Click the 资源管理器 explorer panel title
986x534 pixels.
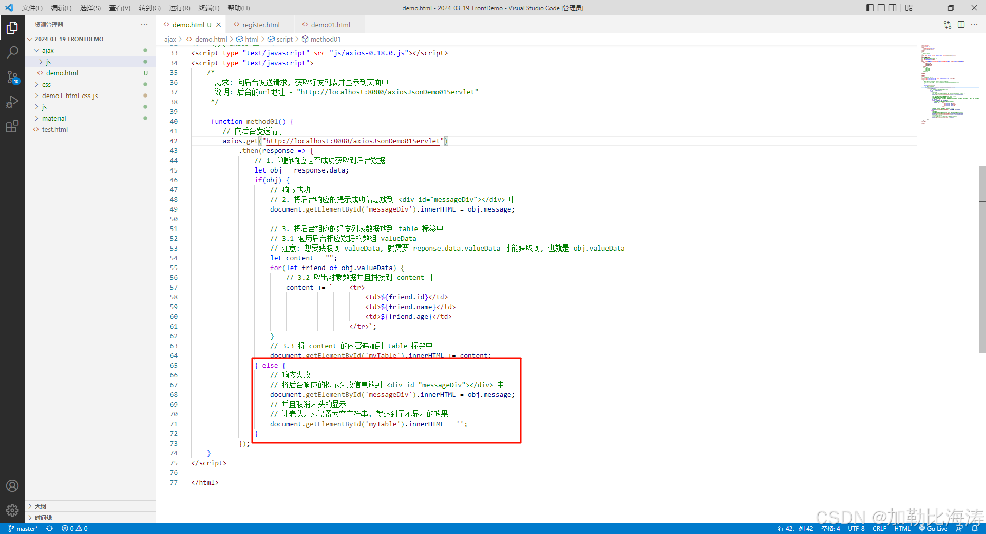pos(49,25)
